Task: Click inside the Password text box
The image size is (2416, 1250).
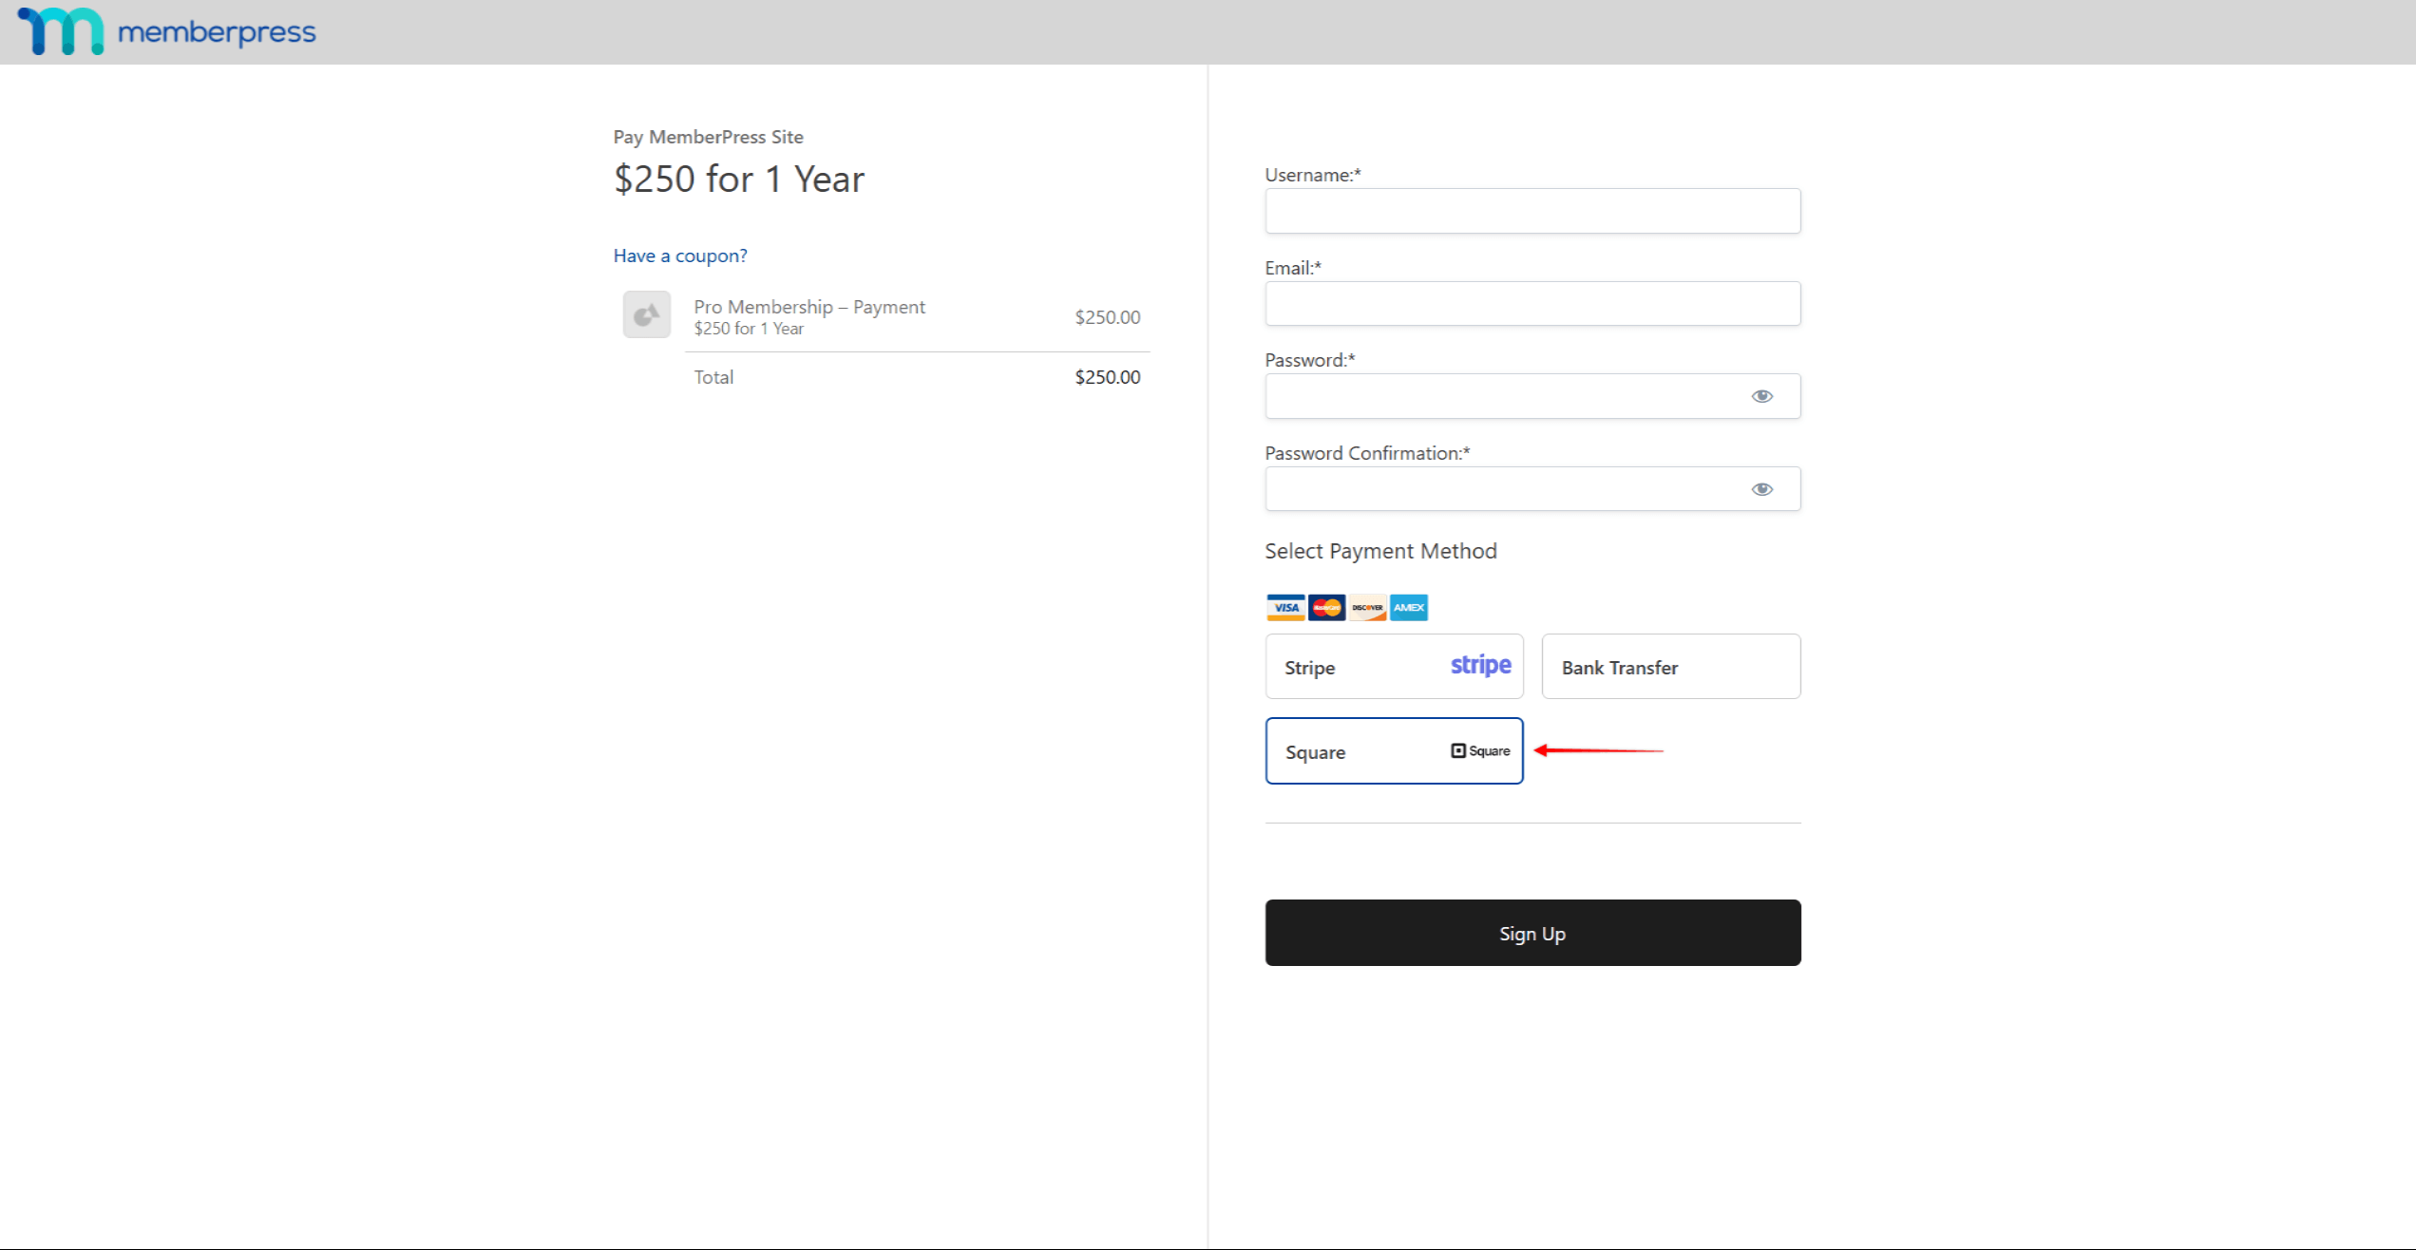Action: pyautogui.click(x=1501, y=396)
